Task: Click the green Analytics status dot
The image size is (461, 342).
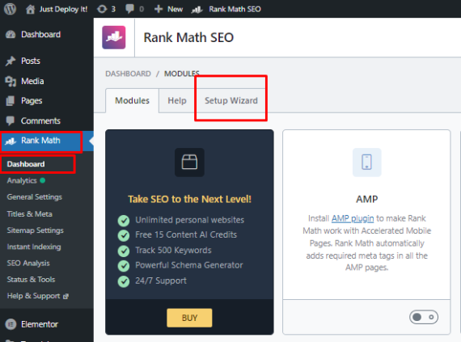Action: click(43, 180)
